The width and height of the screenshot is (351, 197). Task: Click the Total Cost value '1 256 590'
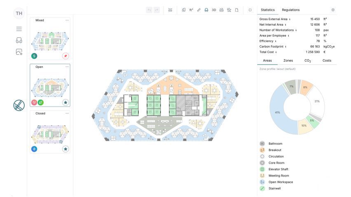click(313, 52)
